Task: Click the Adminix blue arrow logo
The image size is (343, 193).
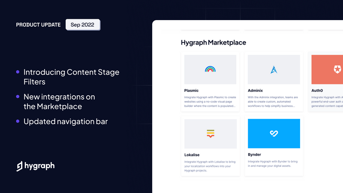Action: point(274,69)
